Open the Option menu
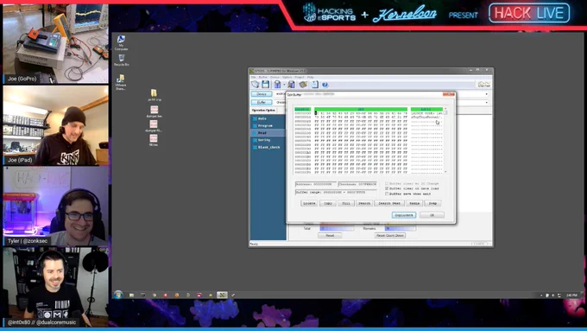Viewport: 587px width, 331px height. point(287,77)
